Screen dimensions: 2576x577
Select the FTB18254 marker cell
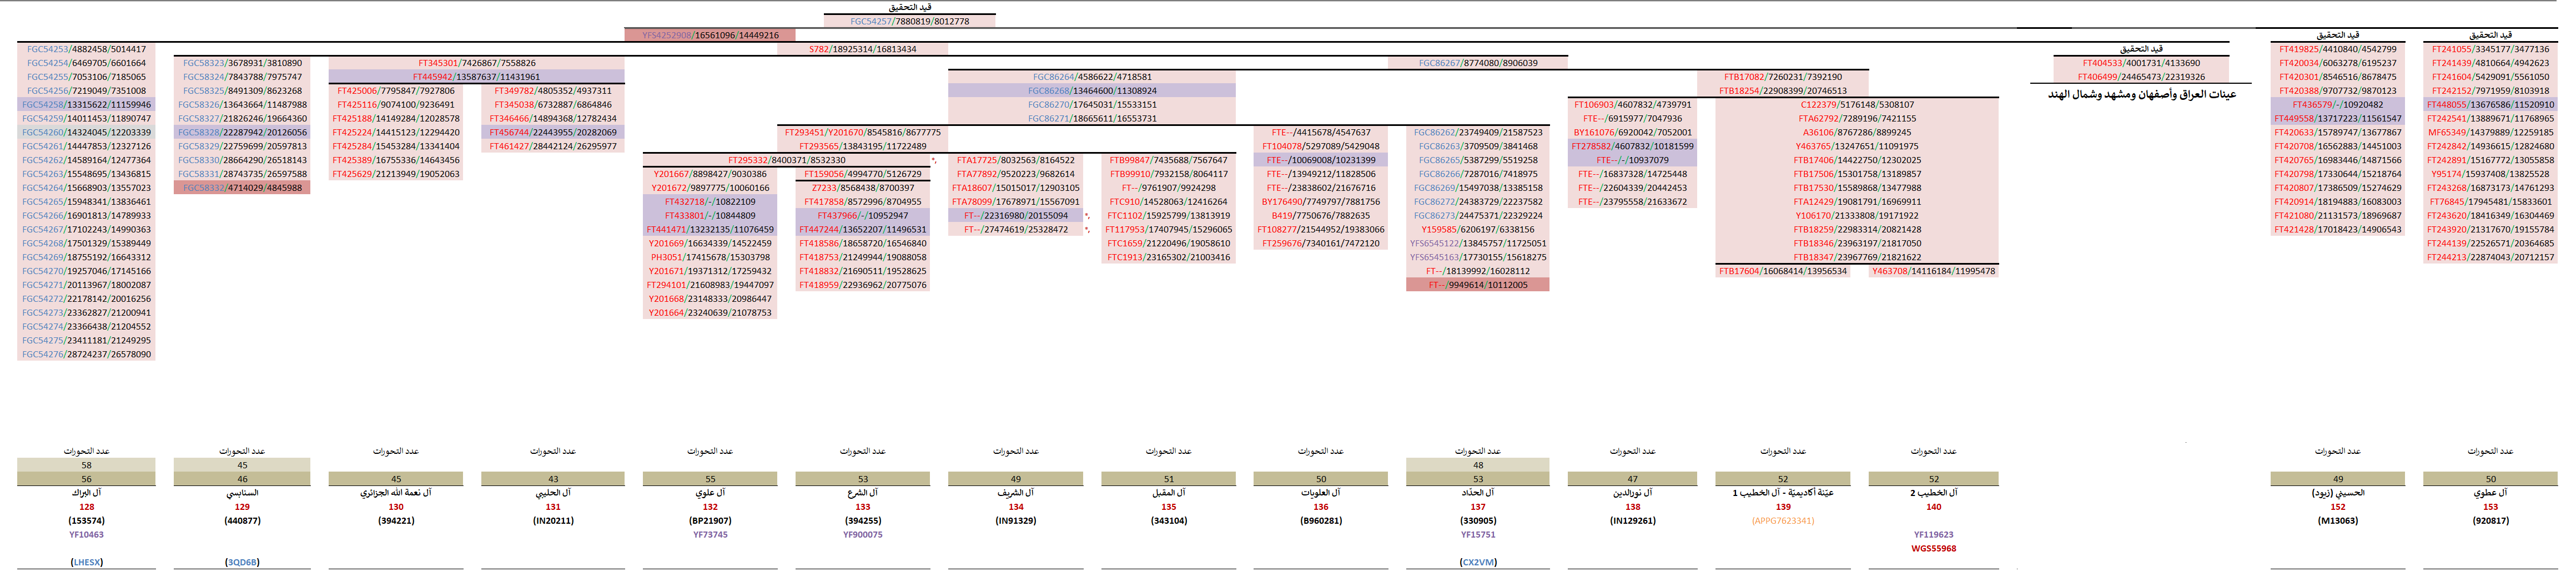coord(1782,91)
